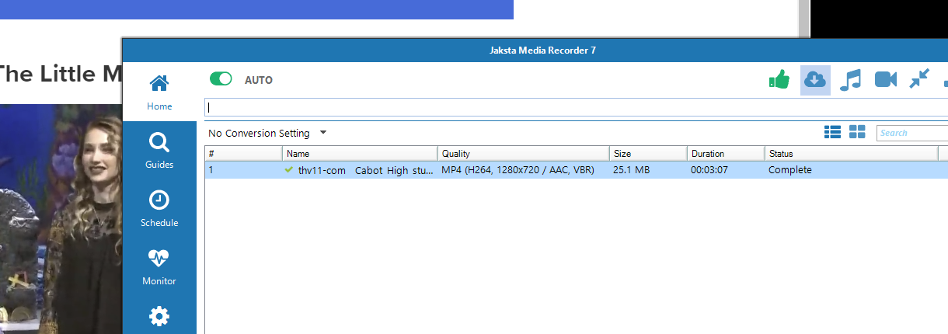
Task: Click the 00:03:07 duration cell
Action: pos(709,170)
